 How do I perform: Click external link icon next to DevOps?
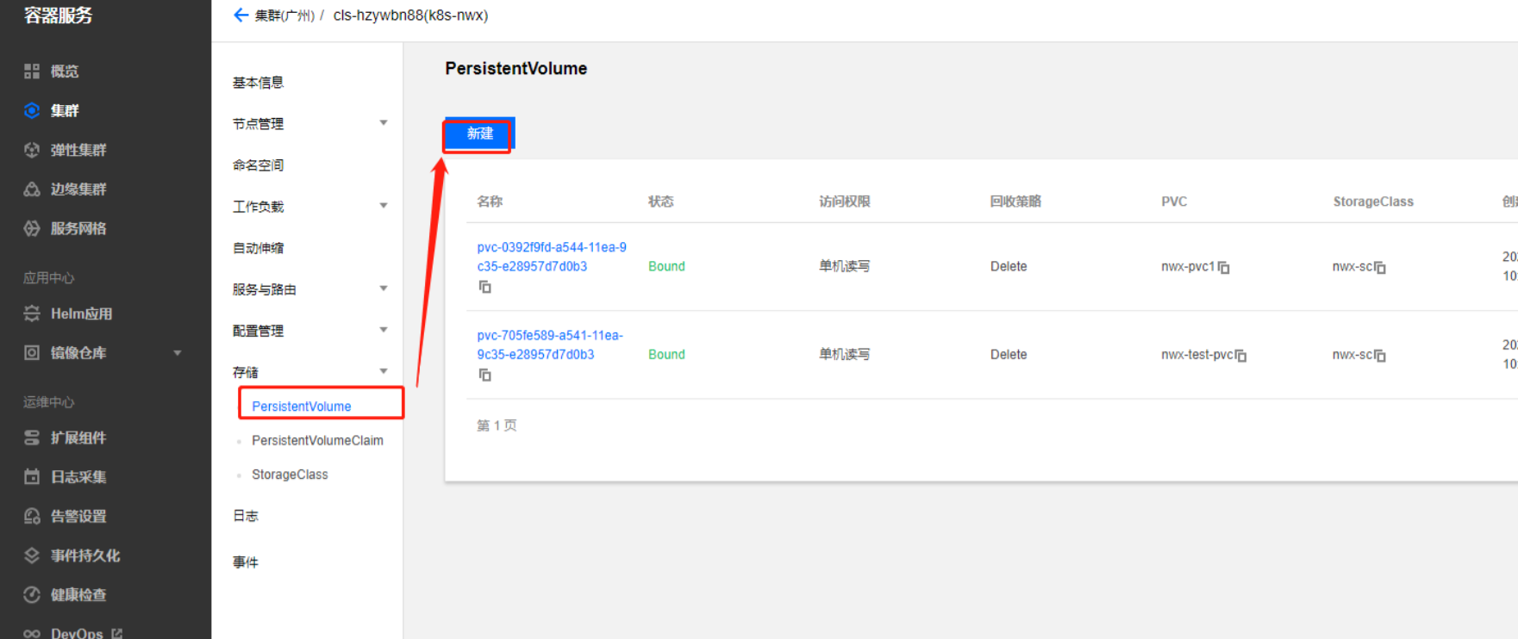[116, 633]
